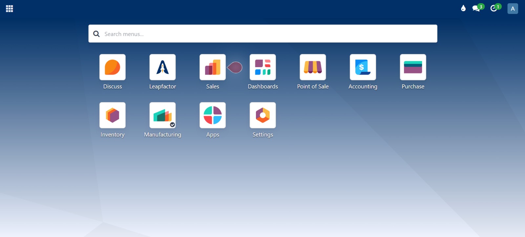Click the home menu grid icon
Viewport: 525px width, 237px height.
(x=10, y=9)
